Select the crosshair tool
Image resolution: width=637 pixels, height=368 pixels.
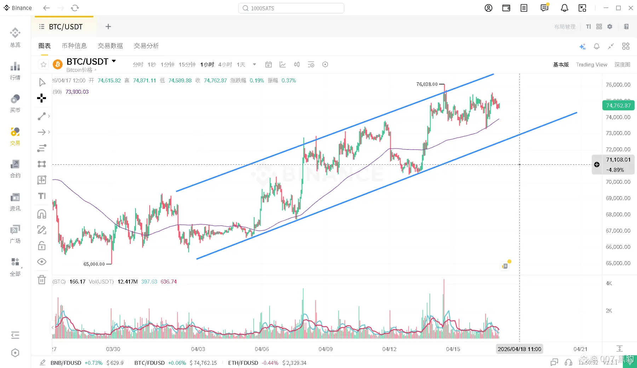42,98
